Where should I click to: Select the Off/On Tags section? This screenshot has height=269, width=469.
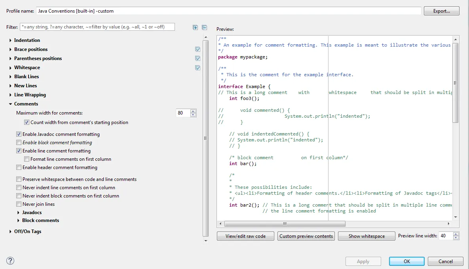pyautogui.click(x=27, y=231)
